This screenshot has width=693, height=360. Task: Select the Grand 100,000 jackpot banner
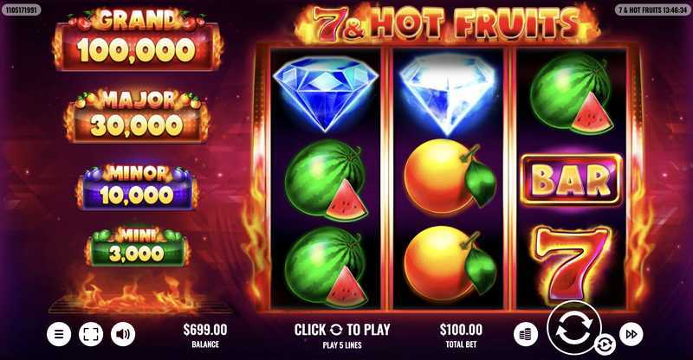137,40
